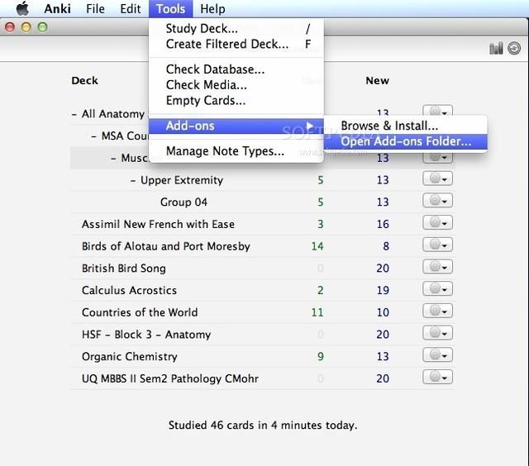The image size is (529, 466).
Task: Choose Empty Cards... in Tools menu
Action: 236,100
